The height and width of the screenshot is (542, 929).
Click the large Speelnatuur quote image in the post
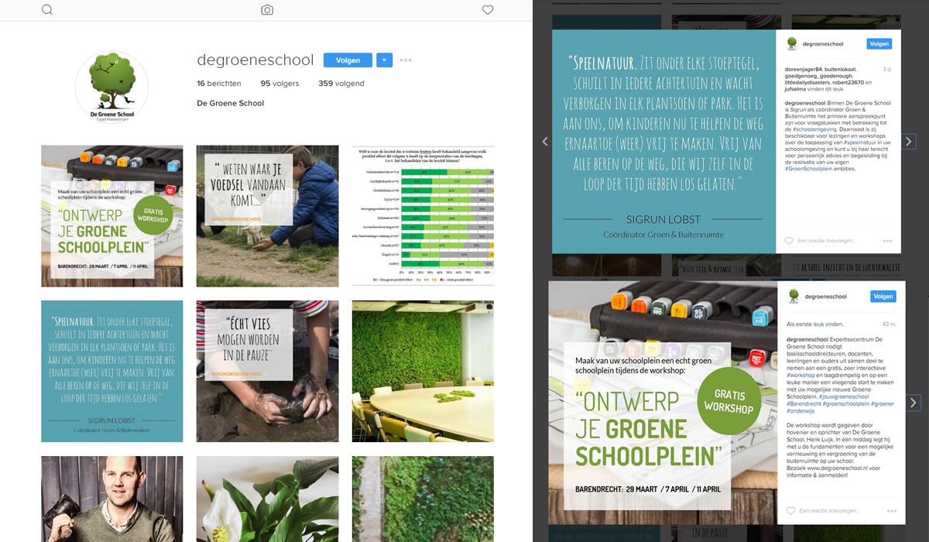click(663, 141)
